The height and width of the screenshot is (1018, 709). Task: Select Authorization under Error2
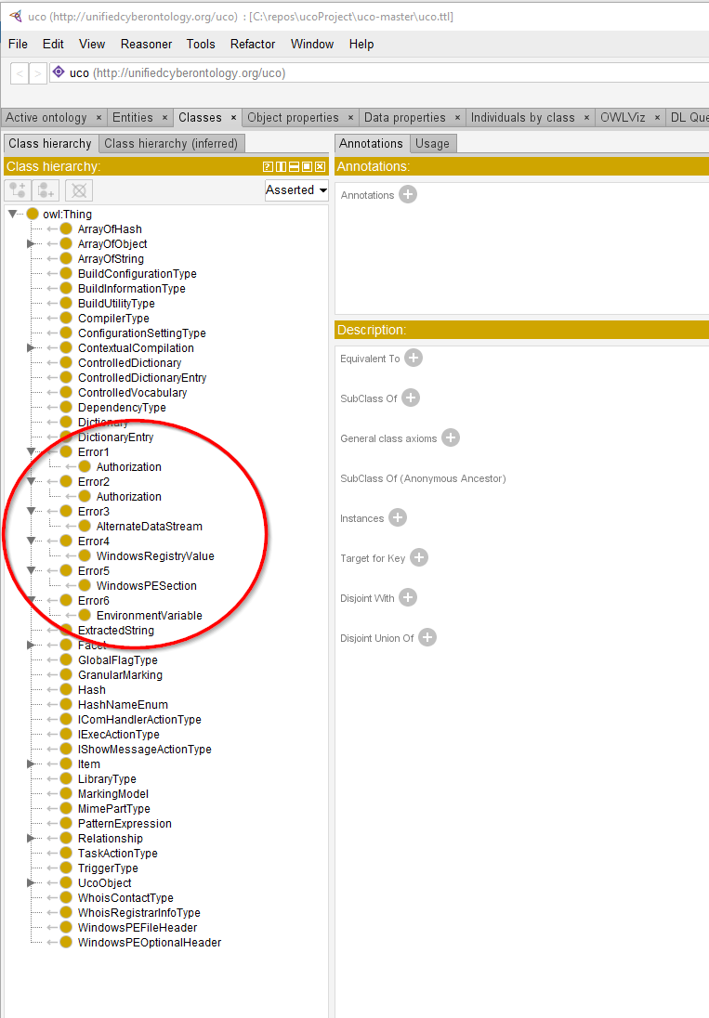click(128, 496)
